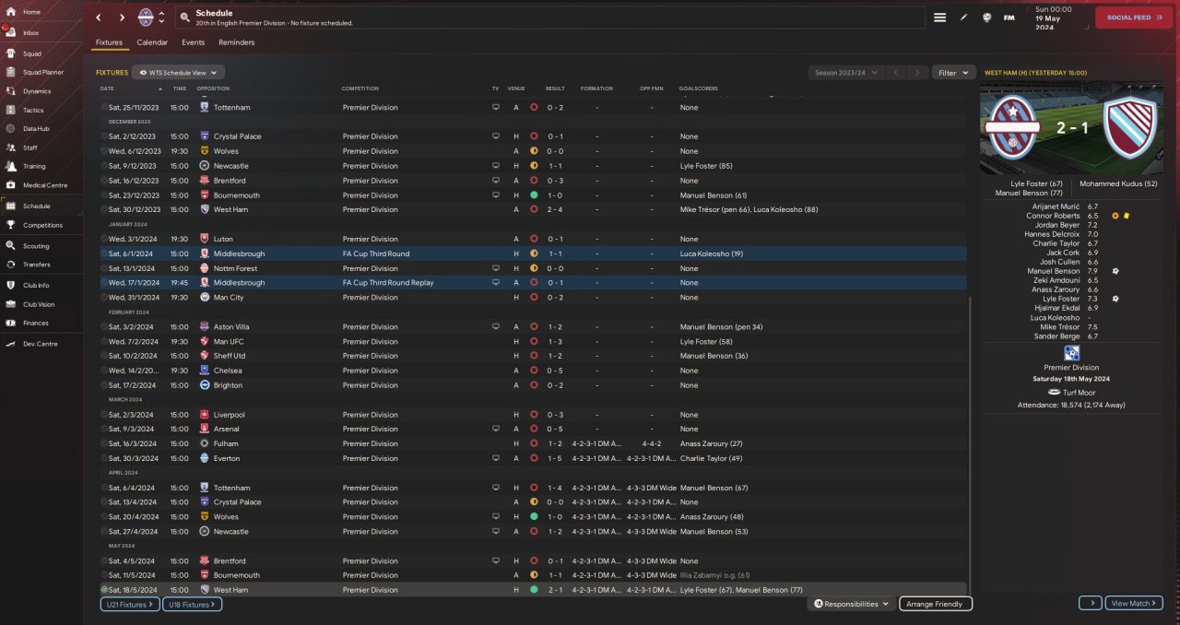Toggle circle next to Sat, 3/2/2024 fixture
The image size is (1180, 625).
[x=104, y=326]
